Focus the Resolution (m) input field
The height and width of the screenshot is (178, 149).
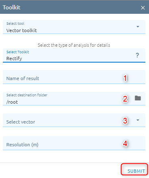[x=74, y=143]
